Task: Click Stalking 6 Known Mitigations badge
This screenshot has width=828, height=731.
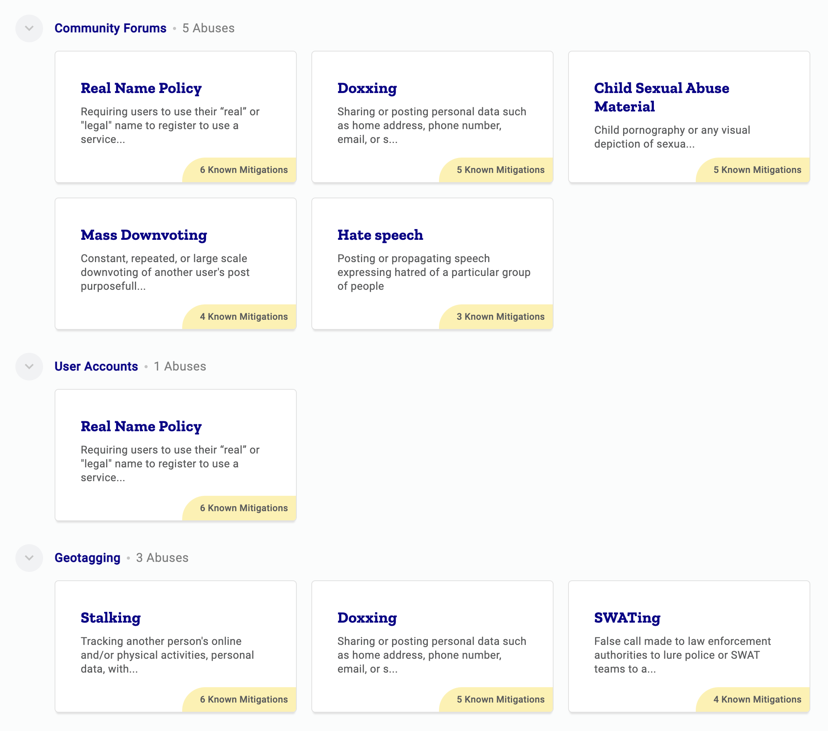Action: coord(243,699)
